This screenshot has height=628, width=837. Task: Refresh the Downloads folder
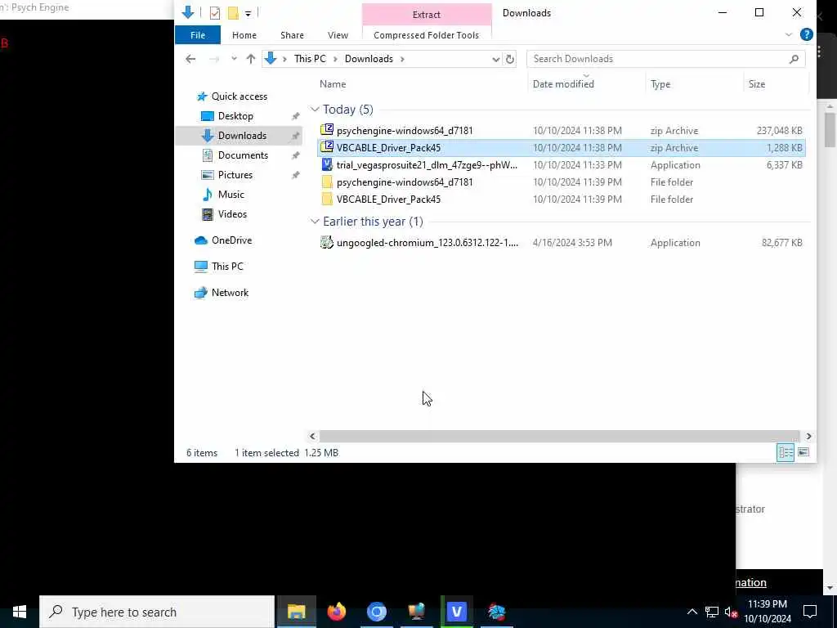tap(510, 59)
